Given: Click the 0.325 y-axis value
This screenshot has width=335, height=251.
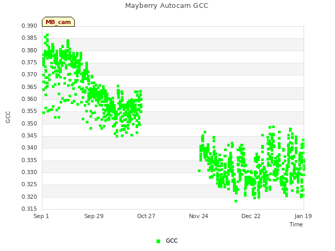Looking at the screenshot, I should 29,185.
